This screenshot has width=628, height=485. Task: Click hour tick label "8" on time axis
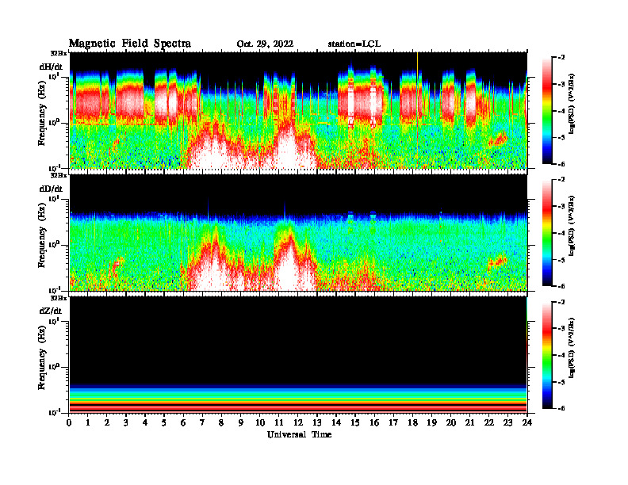[x=221, y=423]
